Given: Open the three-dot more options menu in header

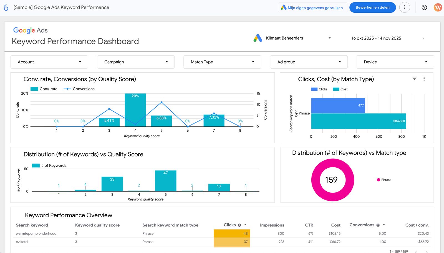Looking at the screenshot, I should 404,7.
